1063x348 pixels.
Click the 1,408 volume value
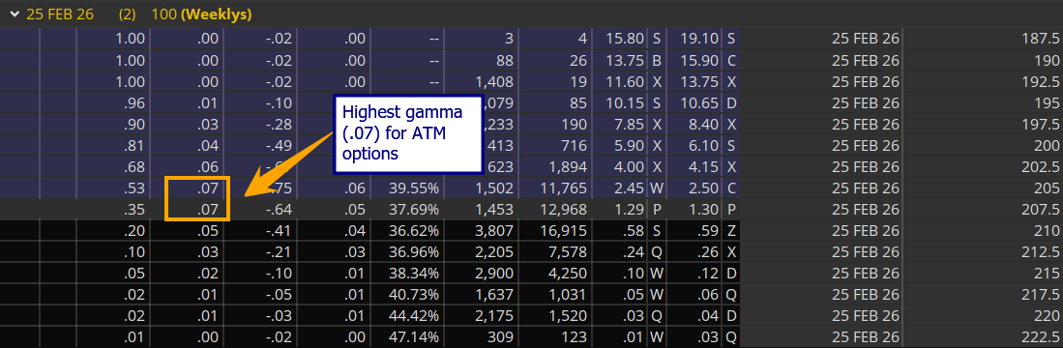(x=493, y=81)
